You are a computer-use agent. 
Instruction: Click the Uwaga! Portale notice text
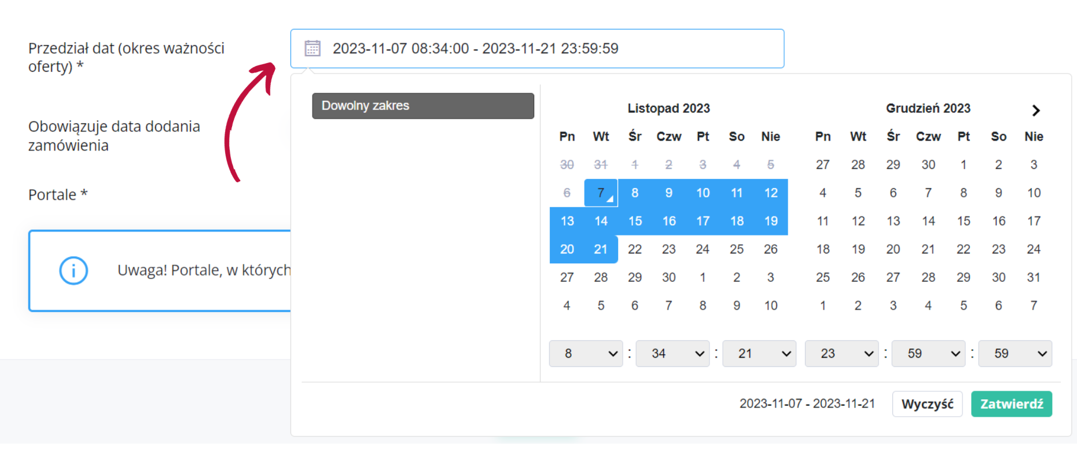(204, 270)
